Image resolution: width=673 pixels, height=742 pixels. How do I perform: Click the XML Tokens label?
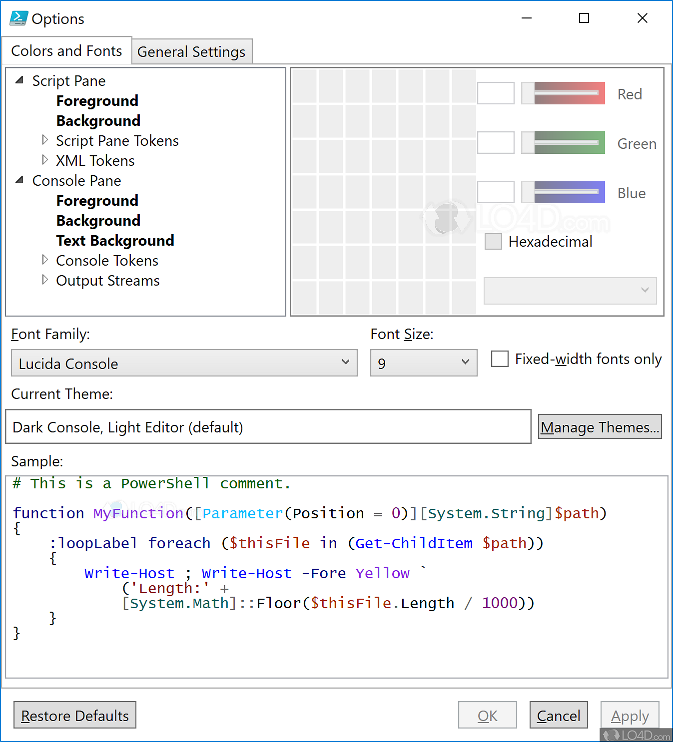pyautogui.click(x=95, y=161)
